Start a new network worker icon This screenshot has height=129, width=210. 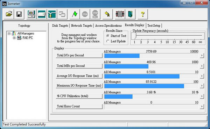point(52,14)
